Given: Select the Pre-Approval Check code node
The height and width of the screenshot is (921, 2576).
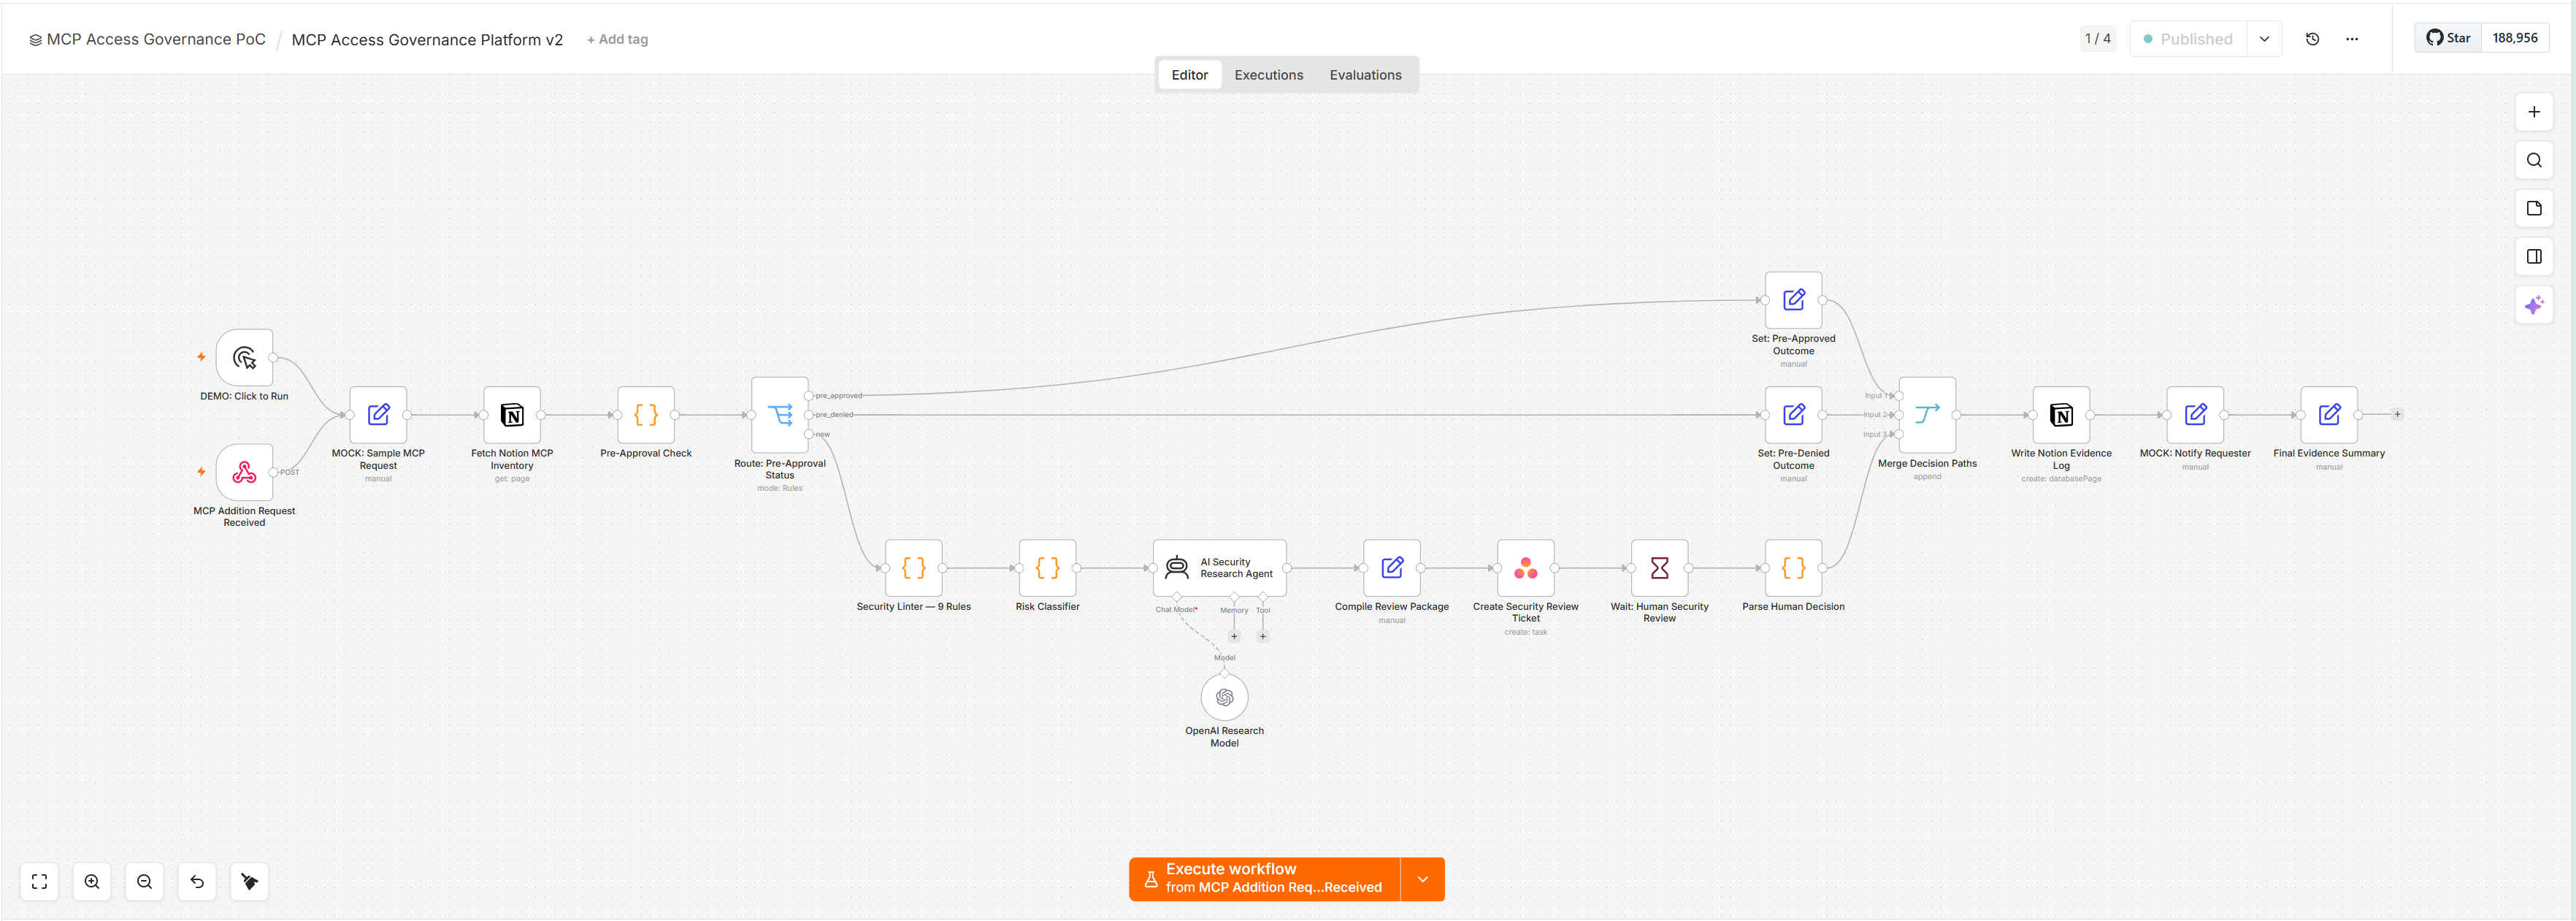Looking at the screenshot, I should tap(646, 415).
